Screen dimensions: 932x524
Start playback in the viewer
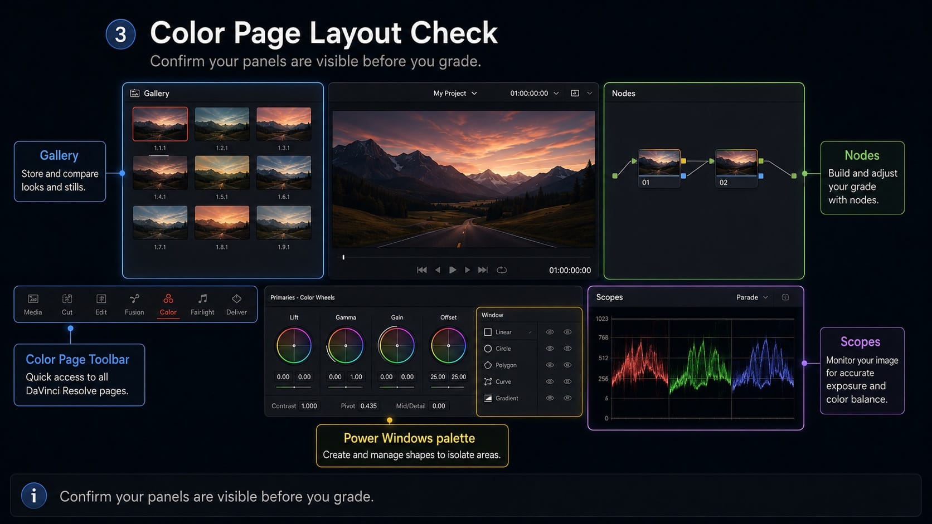pyautogui.click(x=453, y=270)
